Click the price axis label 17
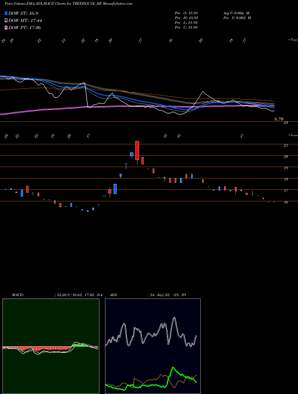 (285, 191)
